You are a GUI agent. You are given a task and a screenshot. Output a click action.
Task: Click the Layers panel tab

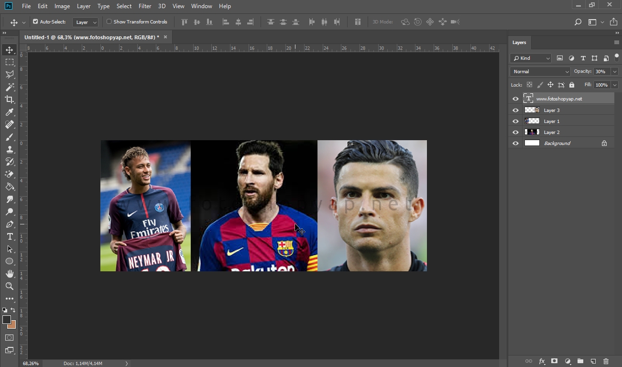pyautogui.click(x=519, y=43)
